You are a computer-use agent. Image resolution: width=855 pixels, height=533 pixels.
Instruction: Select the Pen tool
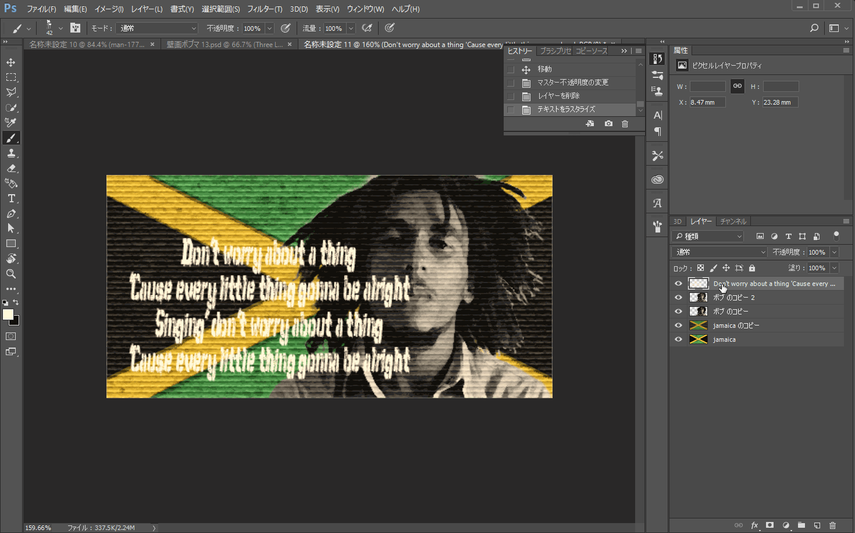[x=11, y=213]
